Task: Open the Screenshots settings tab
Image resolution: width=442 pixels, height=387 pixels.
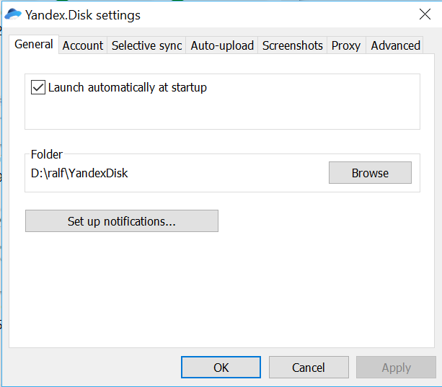Action: [293, 45]
